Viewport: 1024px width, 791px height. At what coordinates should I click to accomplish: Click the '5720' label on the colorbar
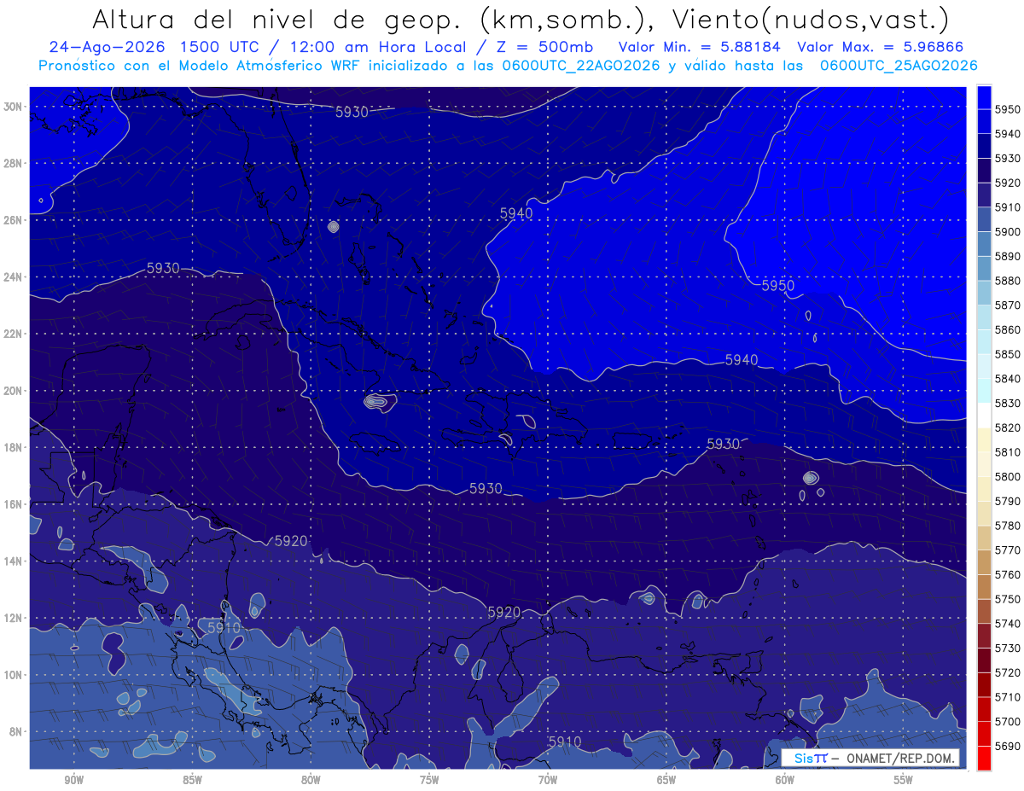point(1008,672)
